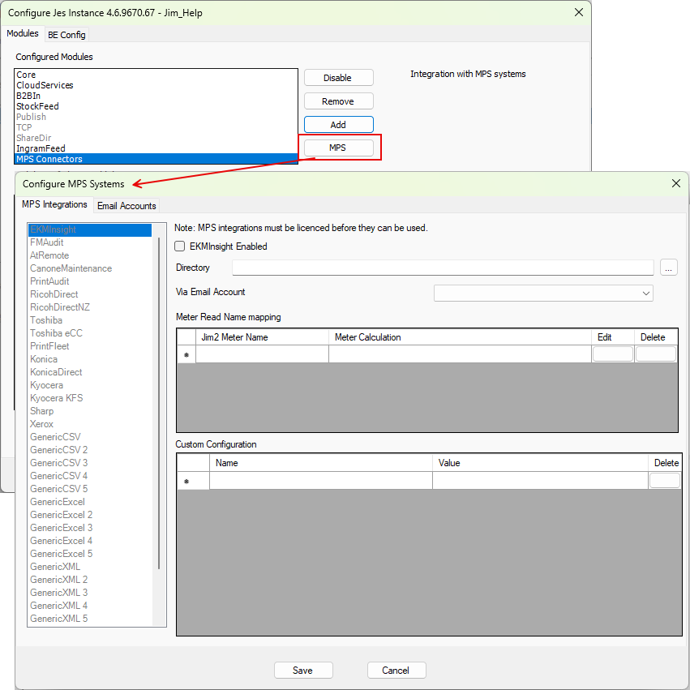The width and height of the screenshot is (690, 690).
Task: Click the Edit cell in Meter mapping row
Action: (612, 354)
